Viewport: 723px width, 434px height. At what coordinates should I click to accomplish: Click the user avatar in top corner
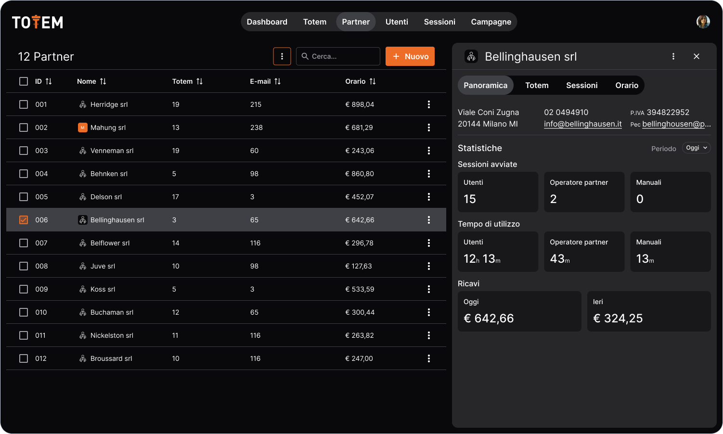(703, 22)
